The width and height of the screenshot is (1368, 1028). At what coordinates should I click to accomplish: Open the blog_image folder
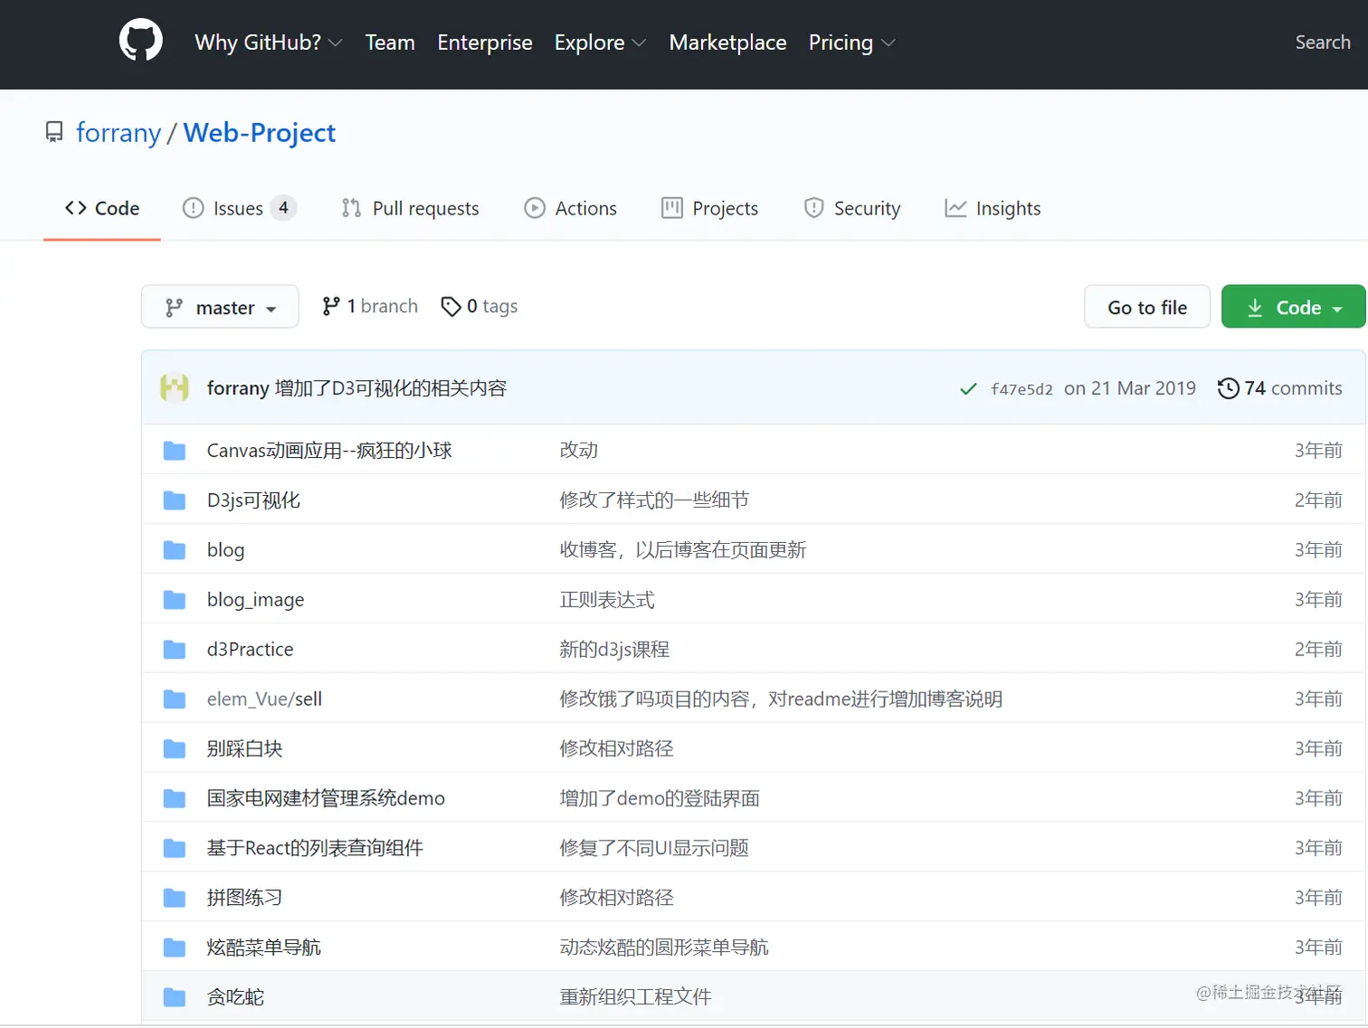point(255,600)
